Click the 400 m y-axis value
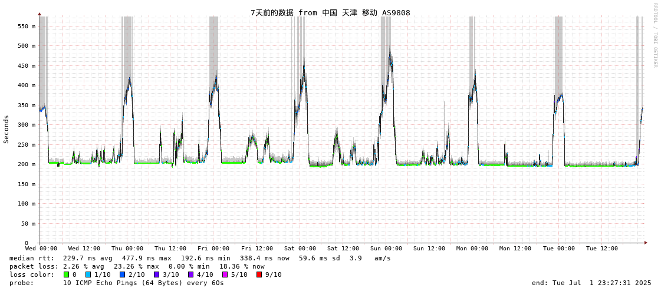The width and height of the screenshot is (661, 291). 27,85
